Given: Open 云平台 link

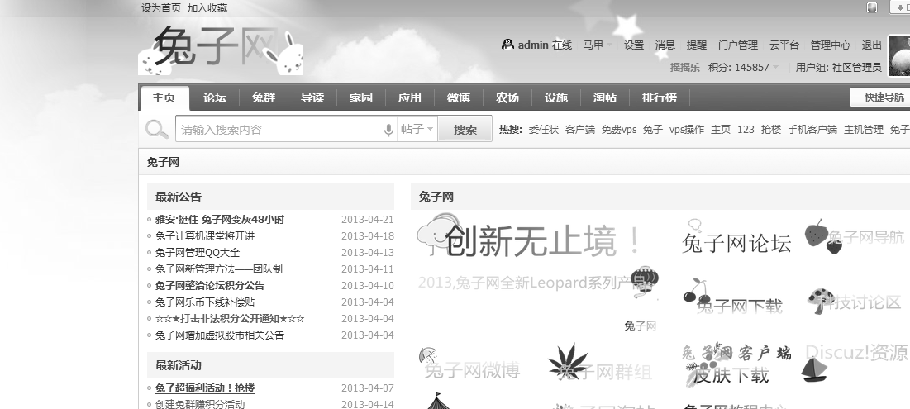Looking at the screenshot, I should [784, 45].
